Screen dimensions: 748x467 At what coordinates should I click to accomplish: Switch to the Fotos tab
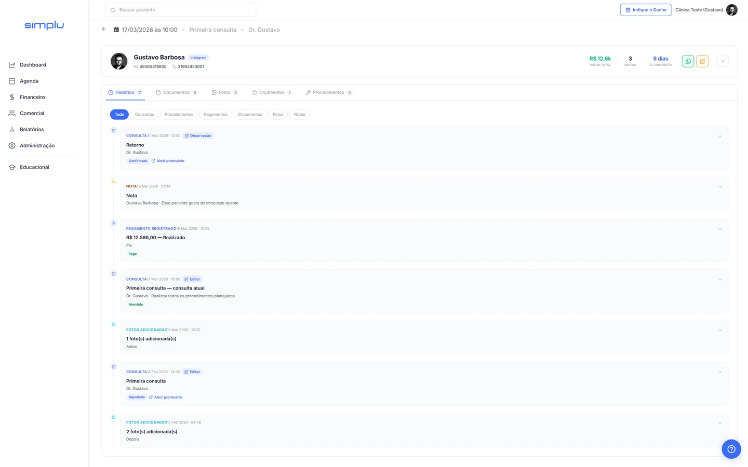224,92
